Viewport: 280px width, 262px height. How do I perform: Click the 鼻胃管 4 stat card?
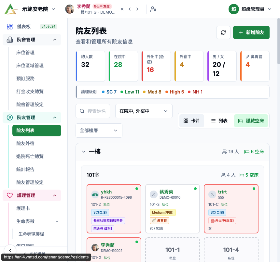click(x=255, y=66)
